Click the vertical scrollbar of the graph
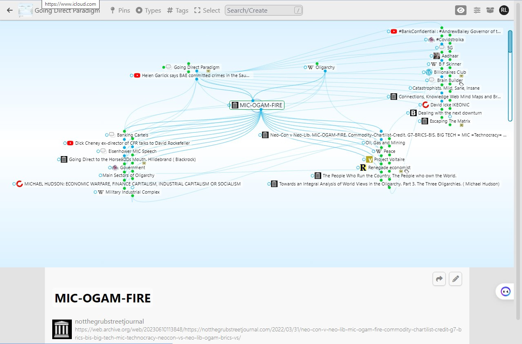 click(x=510, y=75)
